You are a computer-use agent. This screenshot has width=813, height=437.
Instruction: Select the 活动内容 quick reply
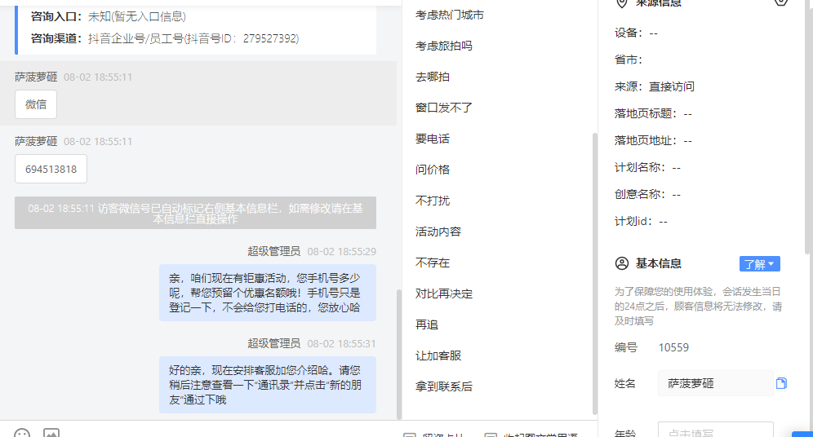[x=438, y=232]
